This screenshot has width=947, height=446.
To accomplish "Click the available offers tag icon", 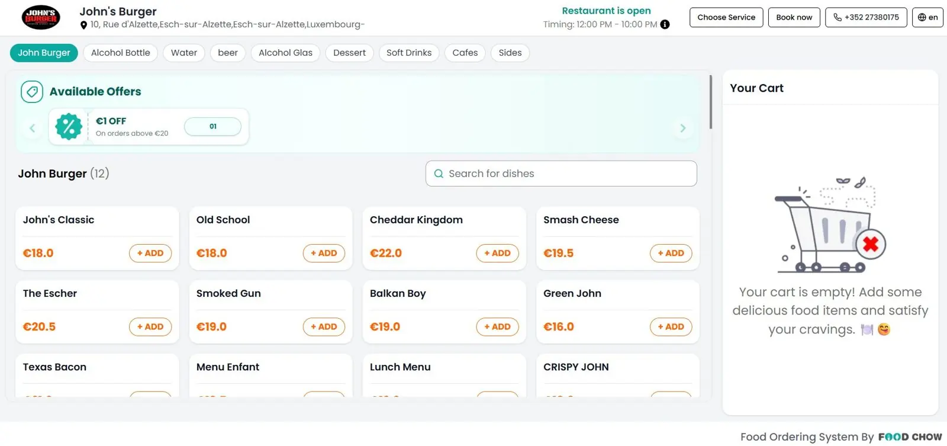I will coord(32,92).
